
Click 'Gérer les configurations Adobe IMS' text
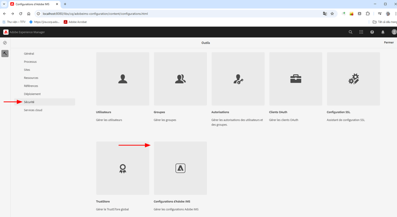[176, 210]
